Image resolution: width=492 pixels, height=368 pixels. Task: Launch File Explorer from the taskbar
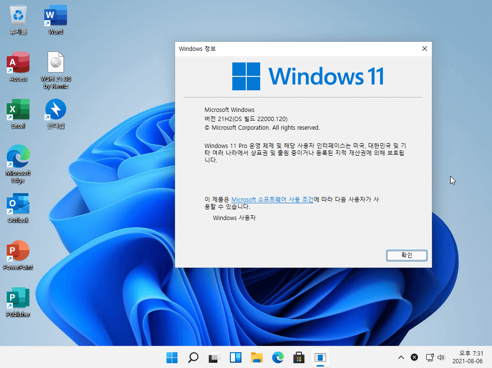(257, 357)
